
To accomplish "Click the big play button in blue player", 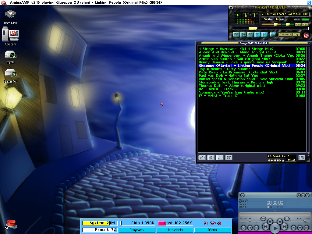I will (275, 228).
